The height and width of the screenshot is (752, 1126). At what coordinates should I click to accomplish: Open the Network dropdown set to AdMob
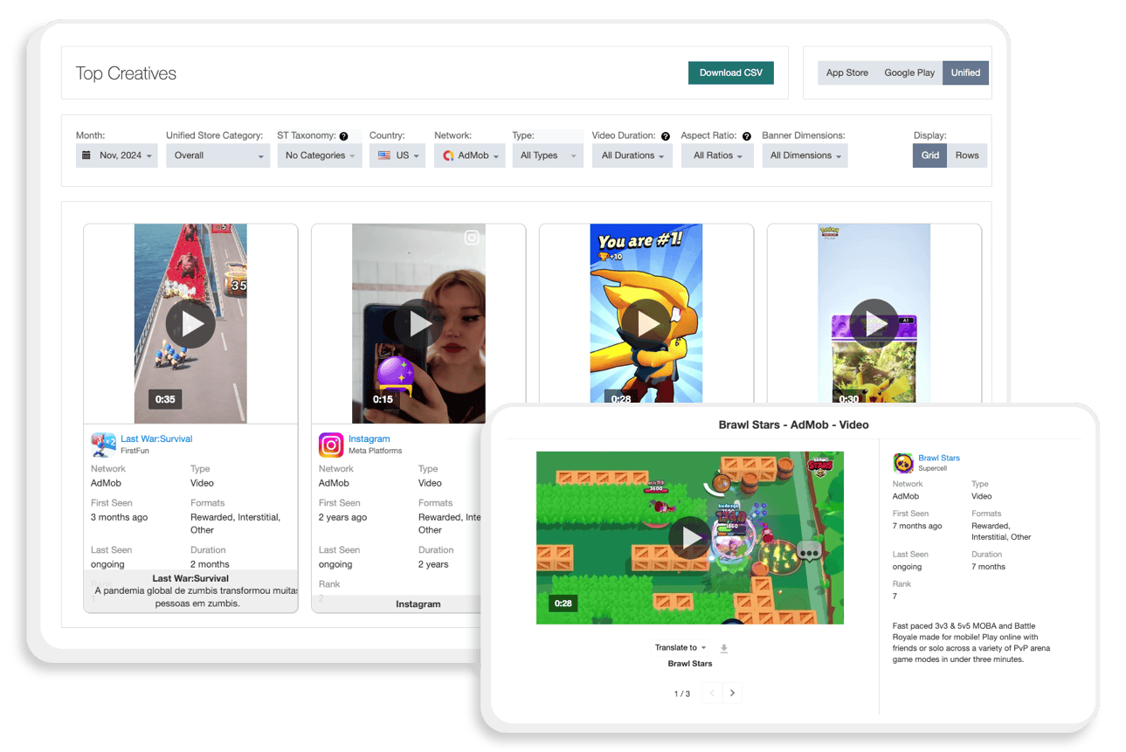coord(470,155)
